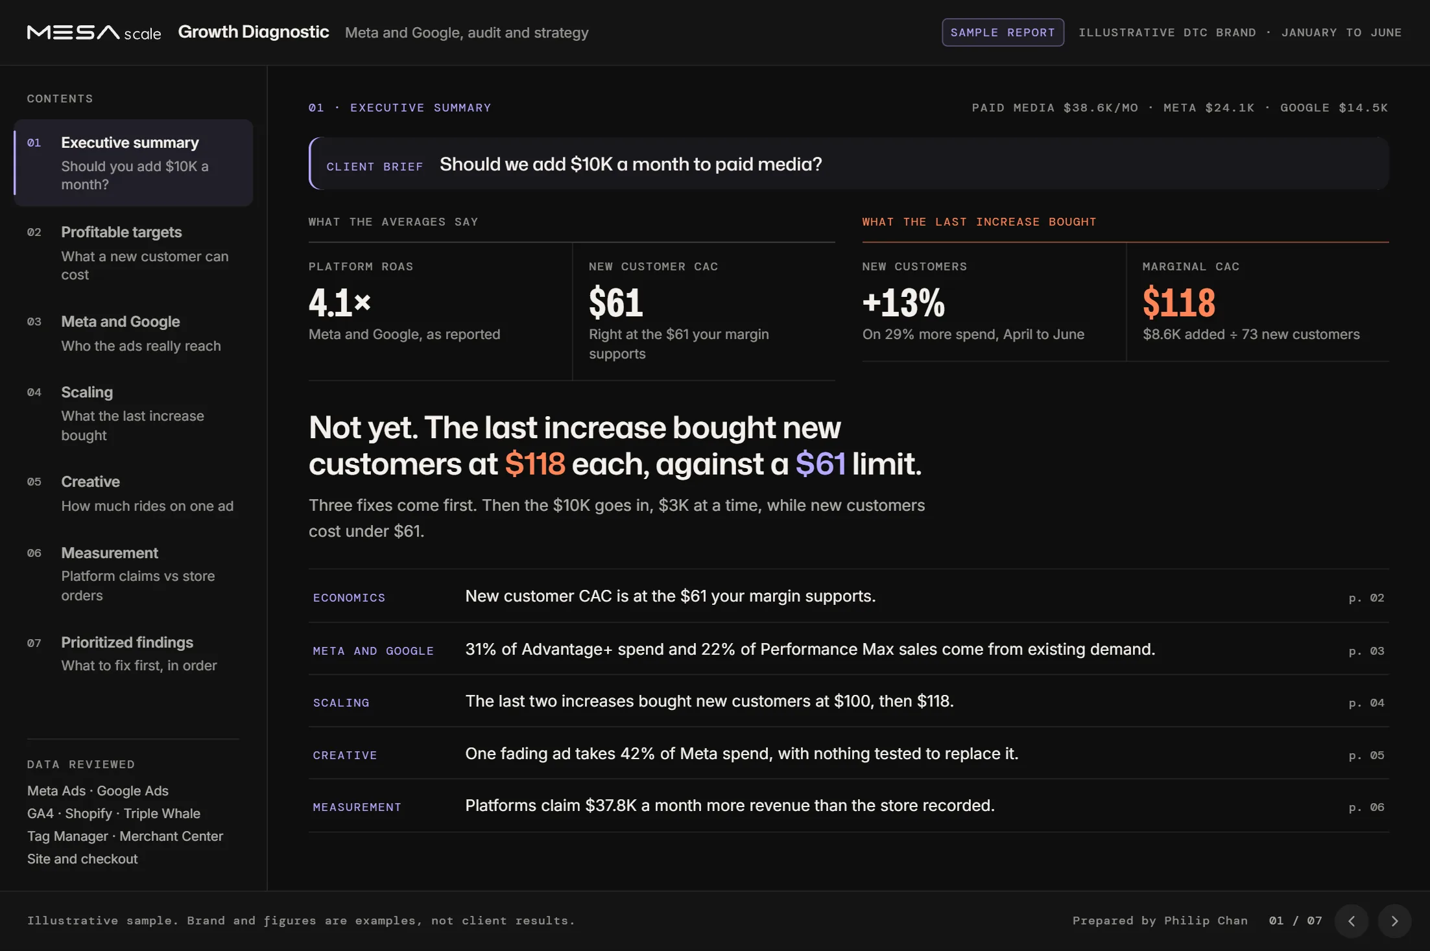1430x951 pixels.
Task: Select Meta and Google contents item
Action: (134, 333)
